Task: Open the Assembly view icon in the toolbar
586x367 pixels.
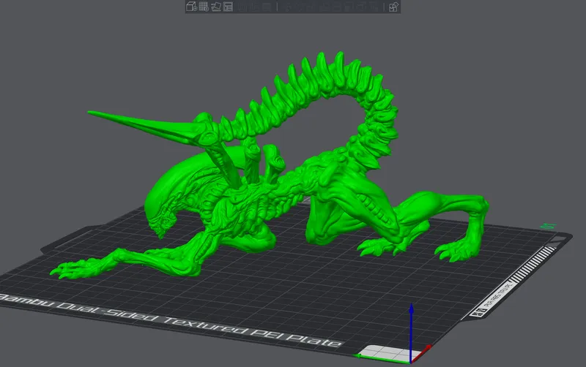Action: pos(393,7)
